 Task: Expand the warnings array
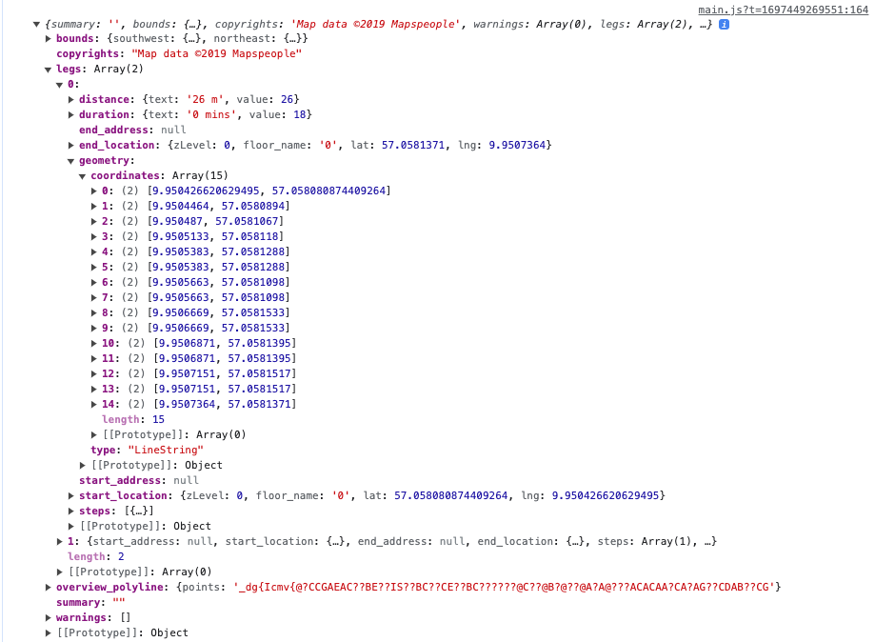pos(49,618)
